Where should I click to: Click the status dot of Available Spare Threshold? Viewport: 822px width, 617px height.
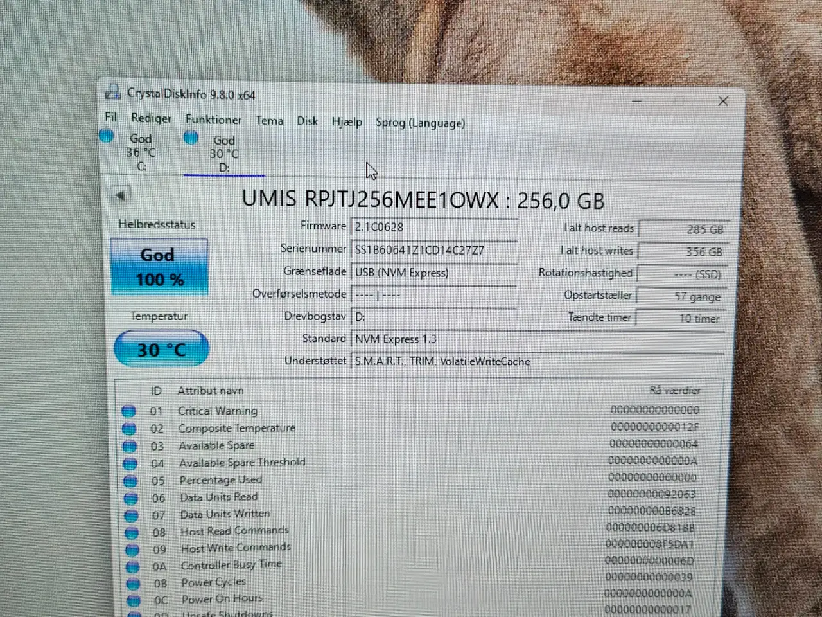(130, 463)
